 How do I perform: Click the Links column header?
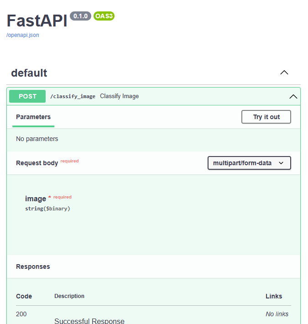274,296
